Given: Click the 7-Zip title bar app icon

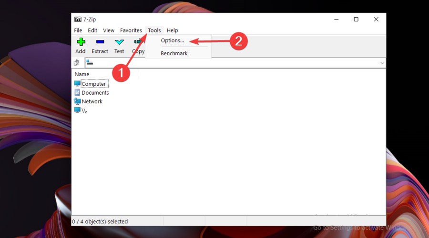Looking at the screenshot, I should [x=78, y=20].
